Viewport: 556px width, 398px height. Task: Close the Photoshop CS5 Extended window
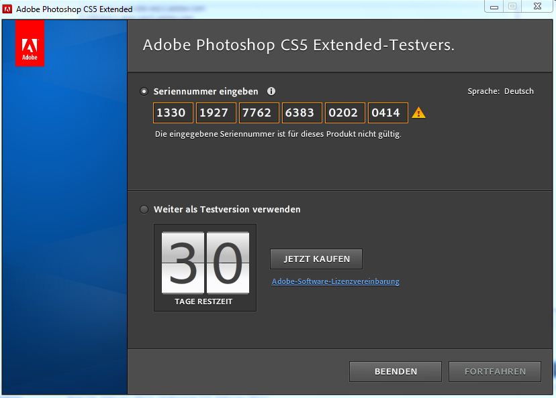537,6
